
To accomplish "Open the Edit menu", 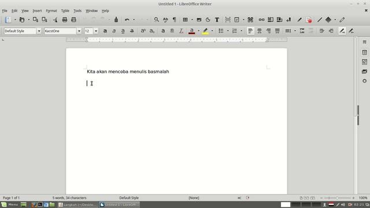I will pyautogui.click(x=14, y=11).
